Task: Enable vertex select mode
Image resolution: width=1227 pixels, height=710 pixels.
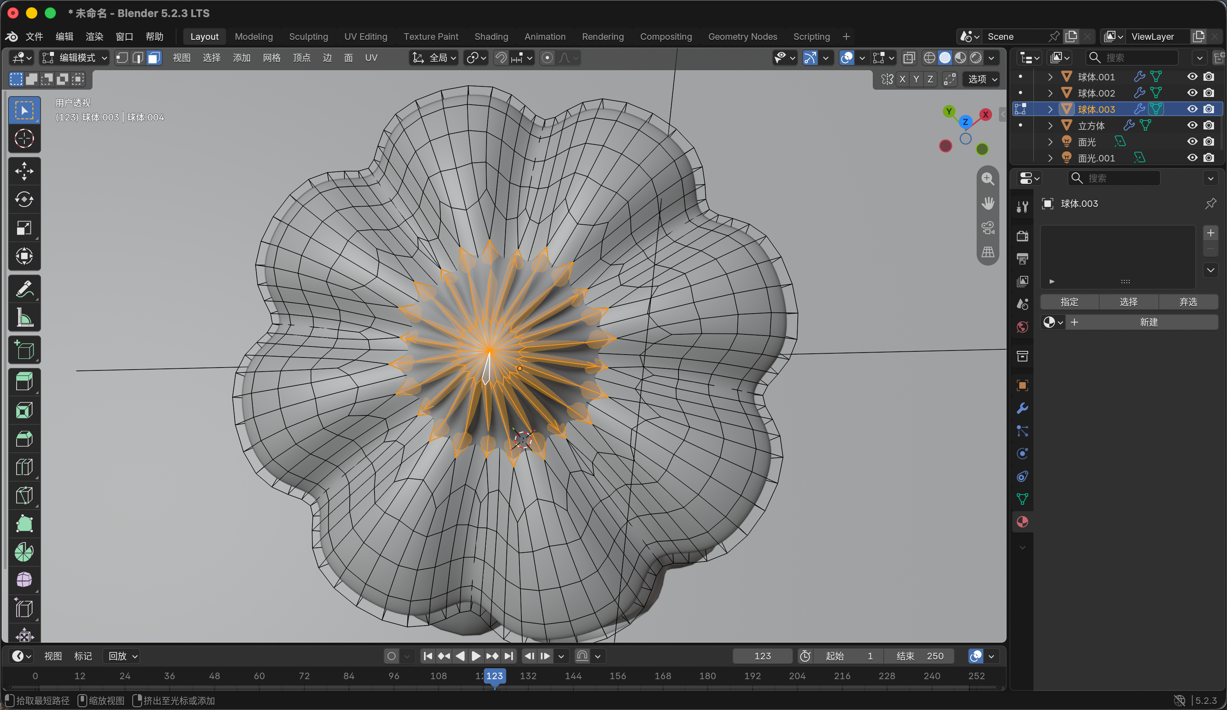Action: (x=122, y=58)
